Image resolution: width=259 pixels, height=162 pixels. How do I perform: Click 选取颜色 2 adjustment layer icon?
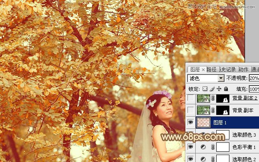(203, 159)
